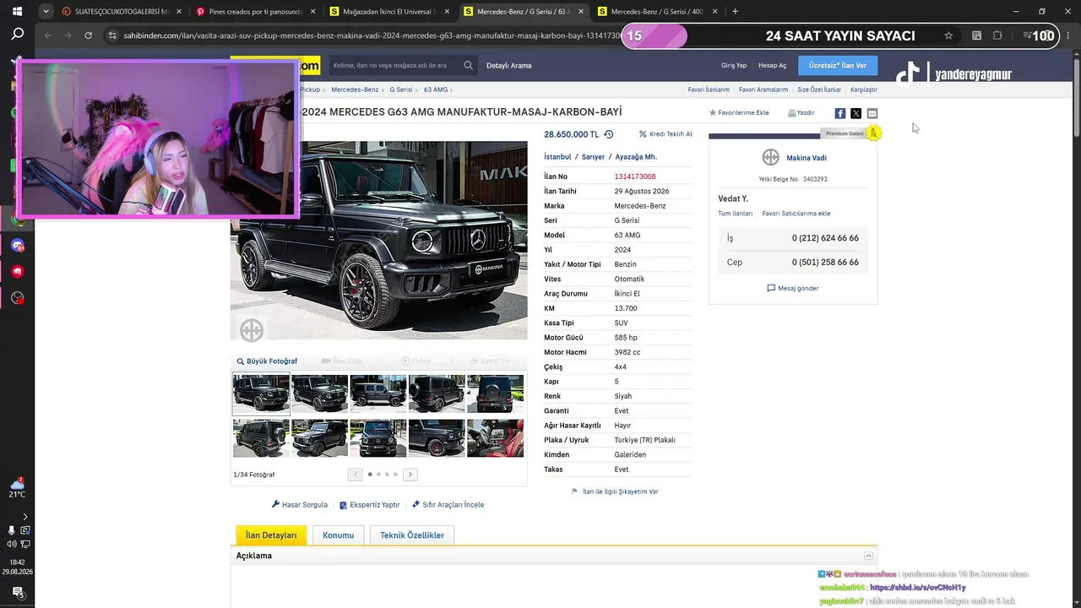The image size is (1081, 608).
Task: Open the tab search dropdown arrow
Action: click(x=46, y=12)
